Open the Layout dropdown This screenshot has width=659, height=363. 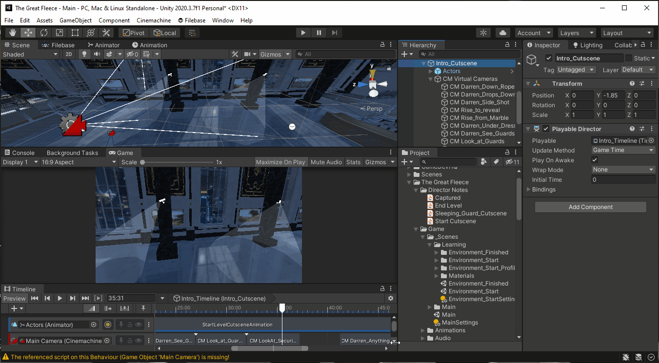point(627,33)
